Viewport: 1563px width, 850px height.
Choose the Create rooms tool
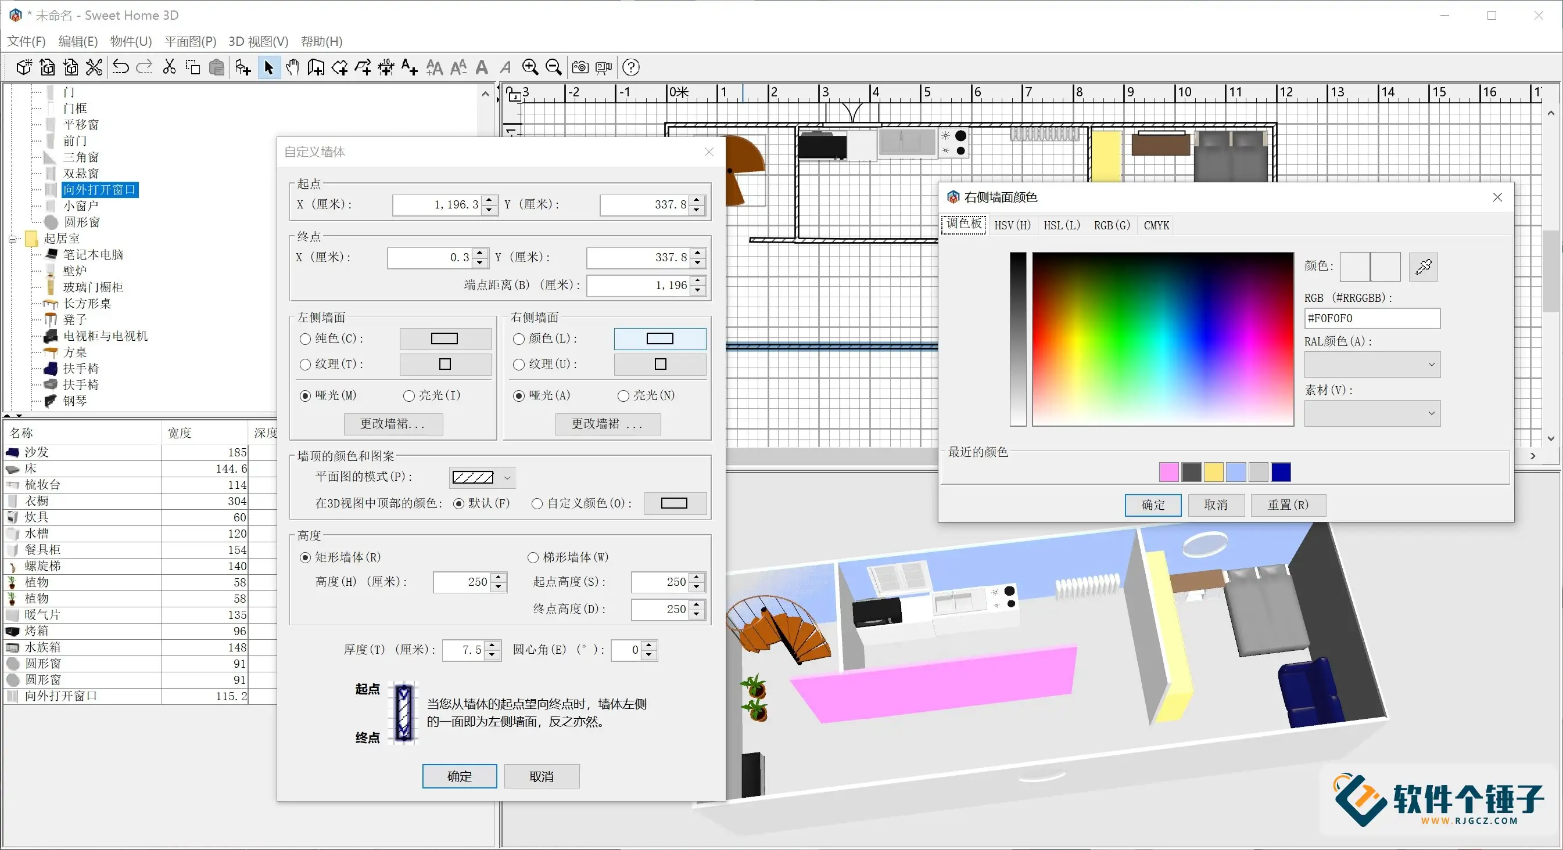pos(339,67)
